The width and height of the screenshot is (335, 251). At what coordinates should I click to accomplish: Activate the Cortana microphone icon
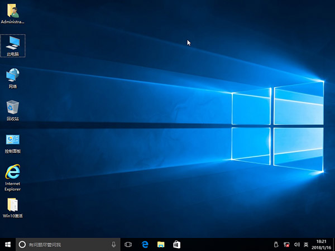point(114,244)
